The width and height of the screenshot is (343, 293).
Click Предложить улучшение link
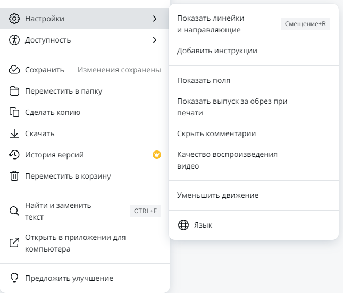pyautogui.click(x=69, y=278)
